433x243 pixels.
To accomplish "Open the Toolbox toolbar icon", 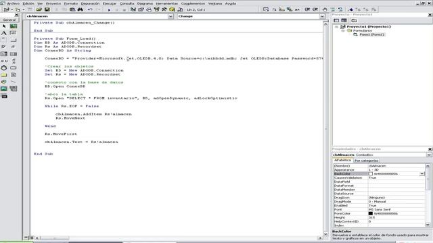I will pos(164,9).
